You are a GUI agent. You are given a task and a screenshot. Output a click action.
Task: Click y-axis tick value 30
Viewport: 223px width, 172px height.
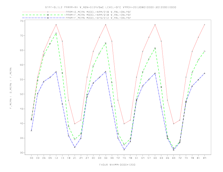(x=21, y=153)
